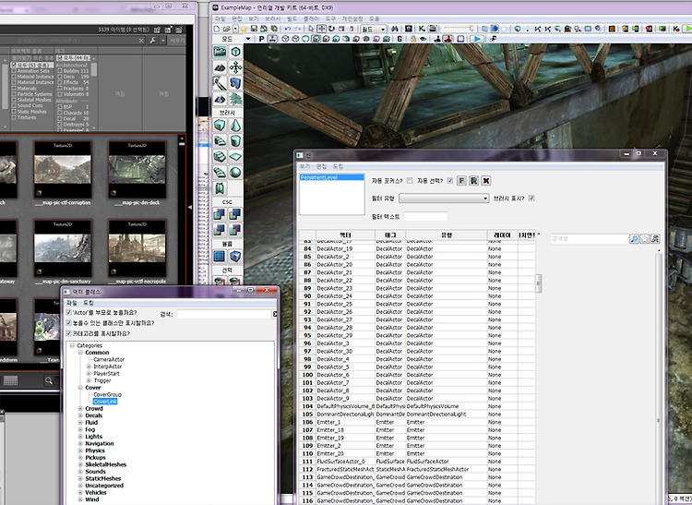Viewport: 692px width, 505px height.
Task: Open the third menu in actor list window
Action: (338, 166)
